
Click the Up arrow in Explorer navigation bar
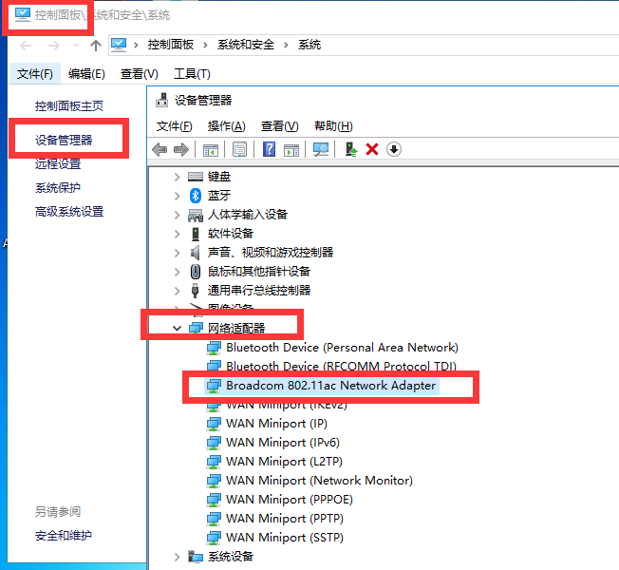coord(96,46)
